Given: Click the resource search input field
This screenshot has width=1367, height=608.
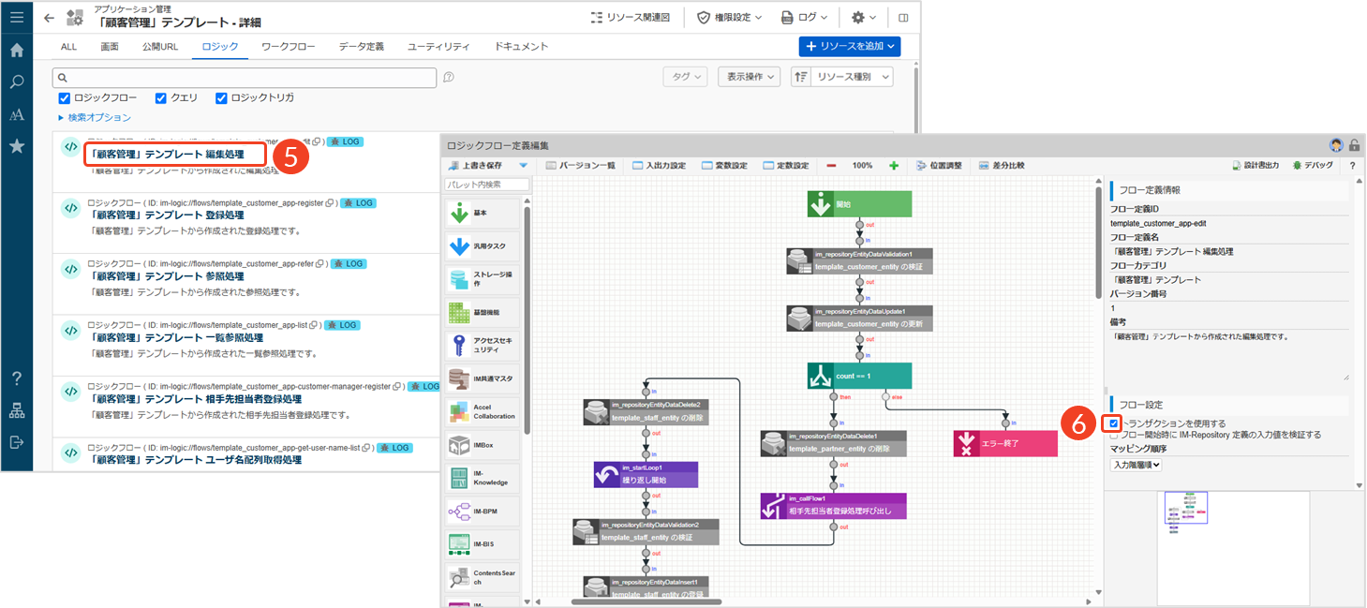Looking at the screenshot, I should tap(245, 78).
